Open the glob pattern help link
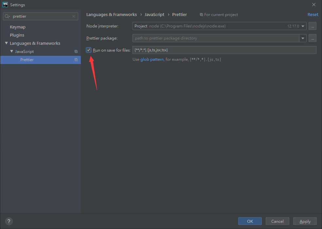 click(152, 59)
